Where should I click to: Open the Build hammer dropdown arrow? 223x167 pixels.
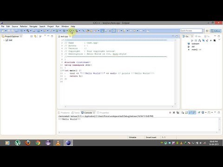coord(31,31)
